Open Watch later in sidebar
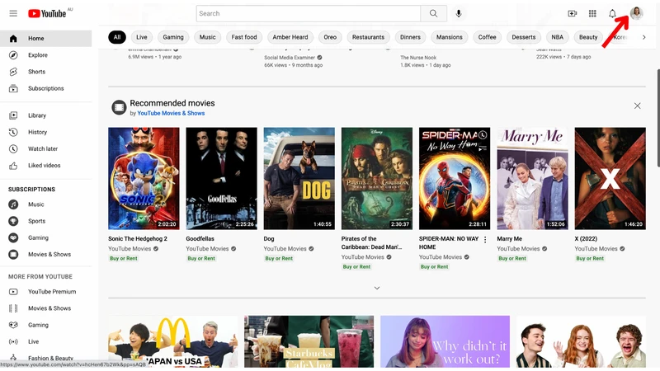660x371 pixels. [x=46, y=148]
